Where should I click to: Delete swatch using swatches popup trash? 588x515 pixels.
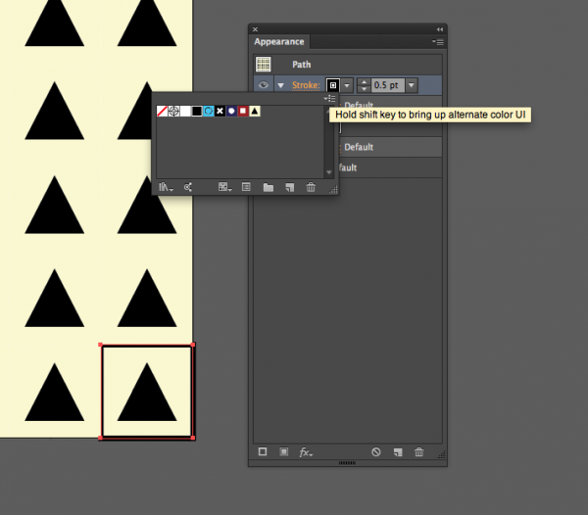[x=311, y=187]
